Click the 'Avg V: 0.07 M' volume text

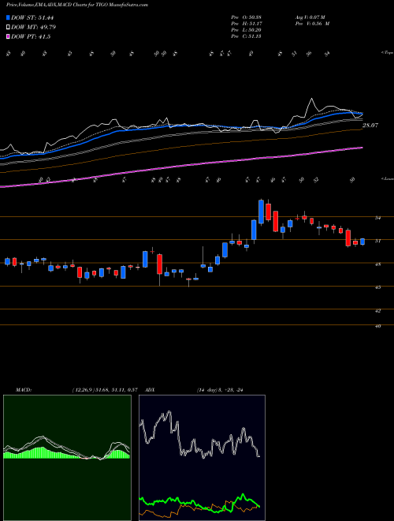click(x=311, y=17)
